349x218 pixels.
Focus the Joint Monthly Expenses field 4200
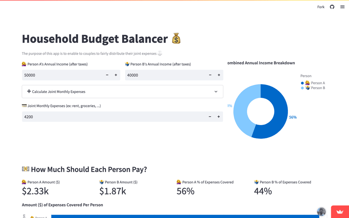pyautogui.click(x=114, y=117)
